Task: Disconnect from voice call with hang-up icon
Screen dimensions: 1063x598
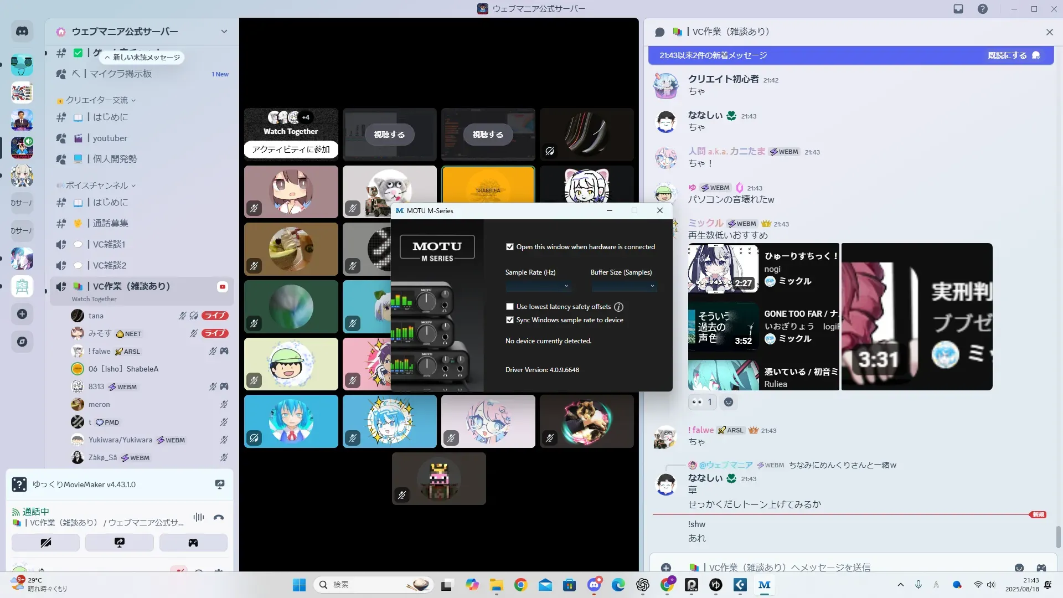Action: 219,518
